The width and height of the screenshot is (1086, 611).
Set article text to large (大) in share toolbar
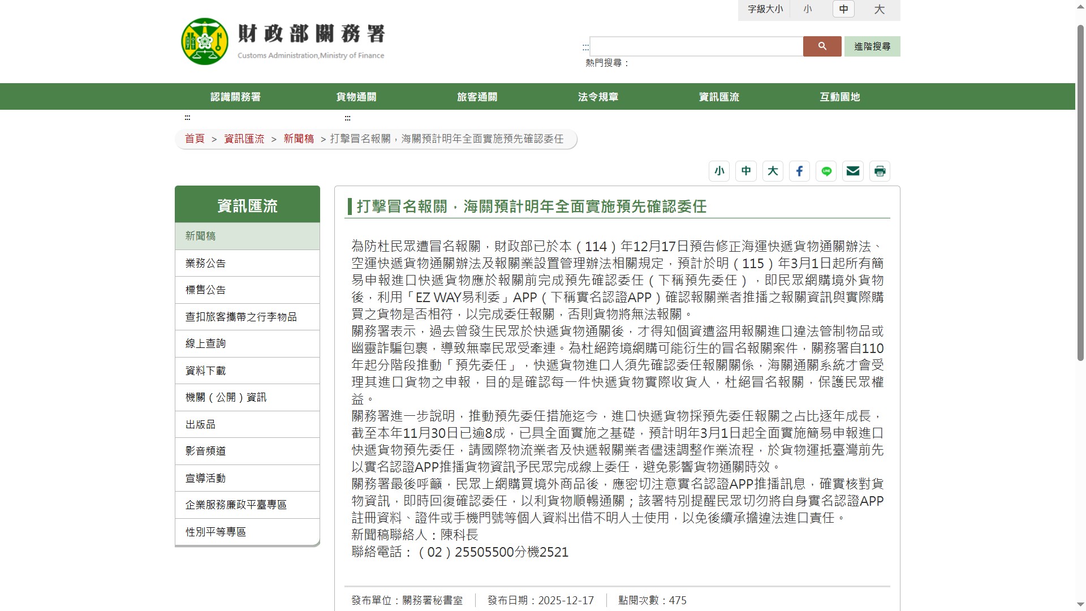(773, 171)
